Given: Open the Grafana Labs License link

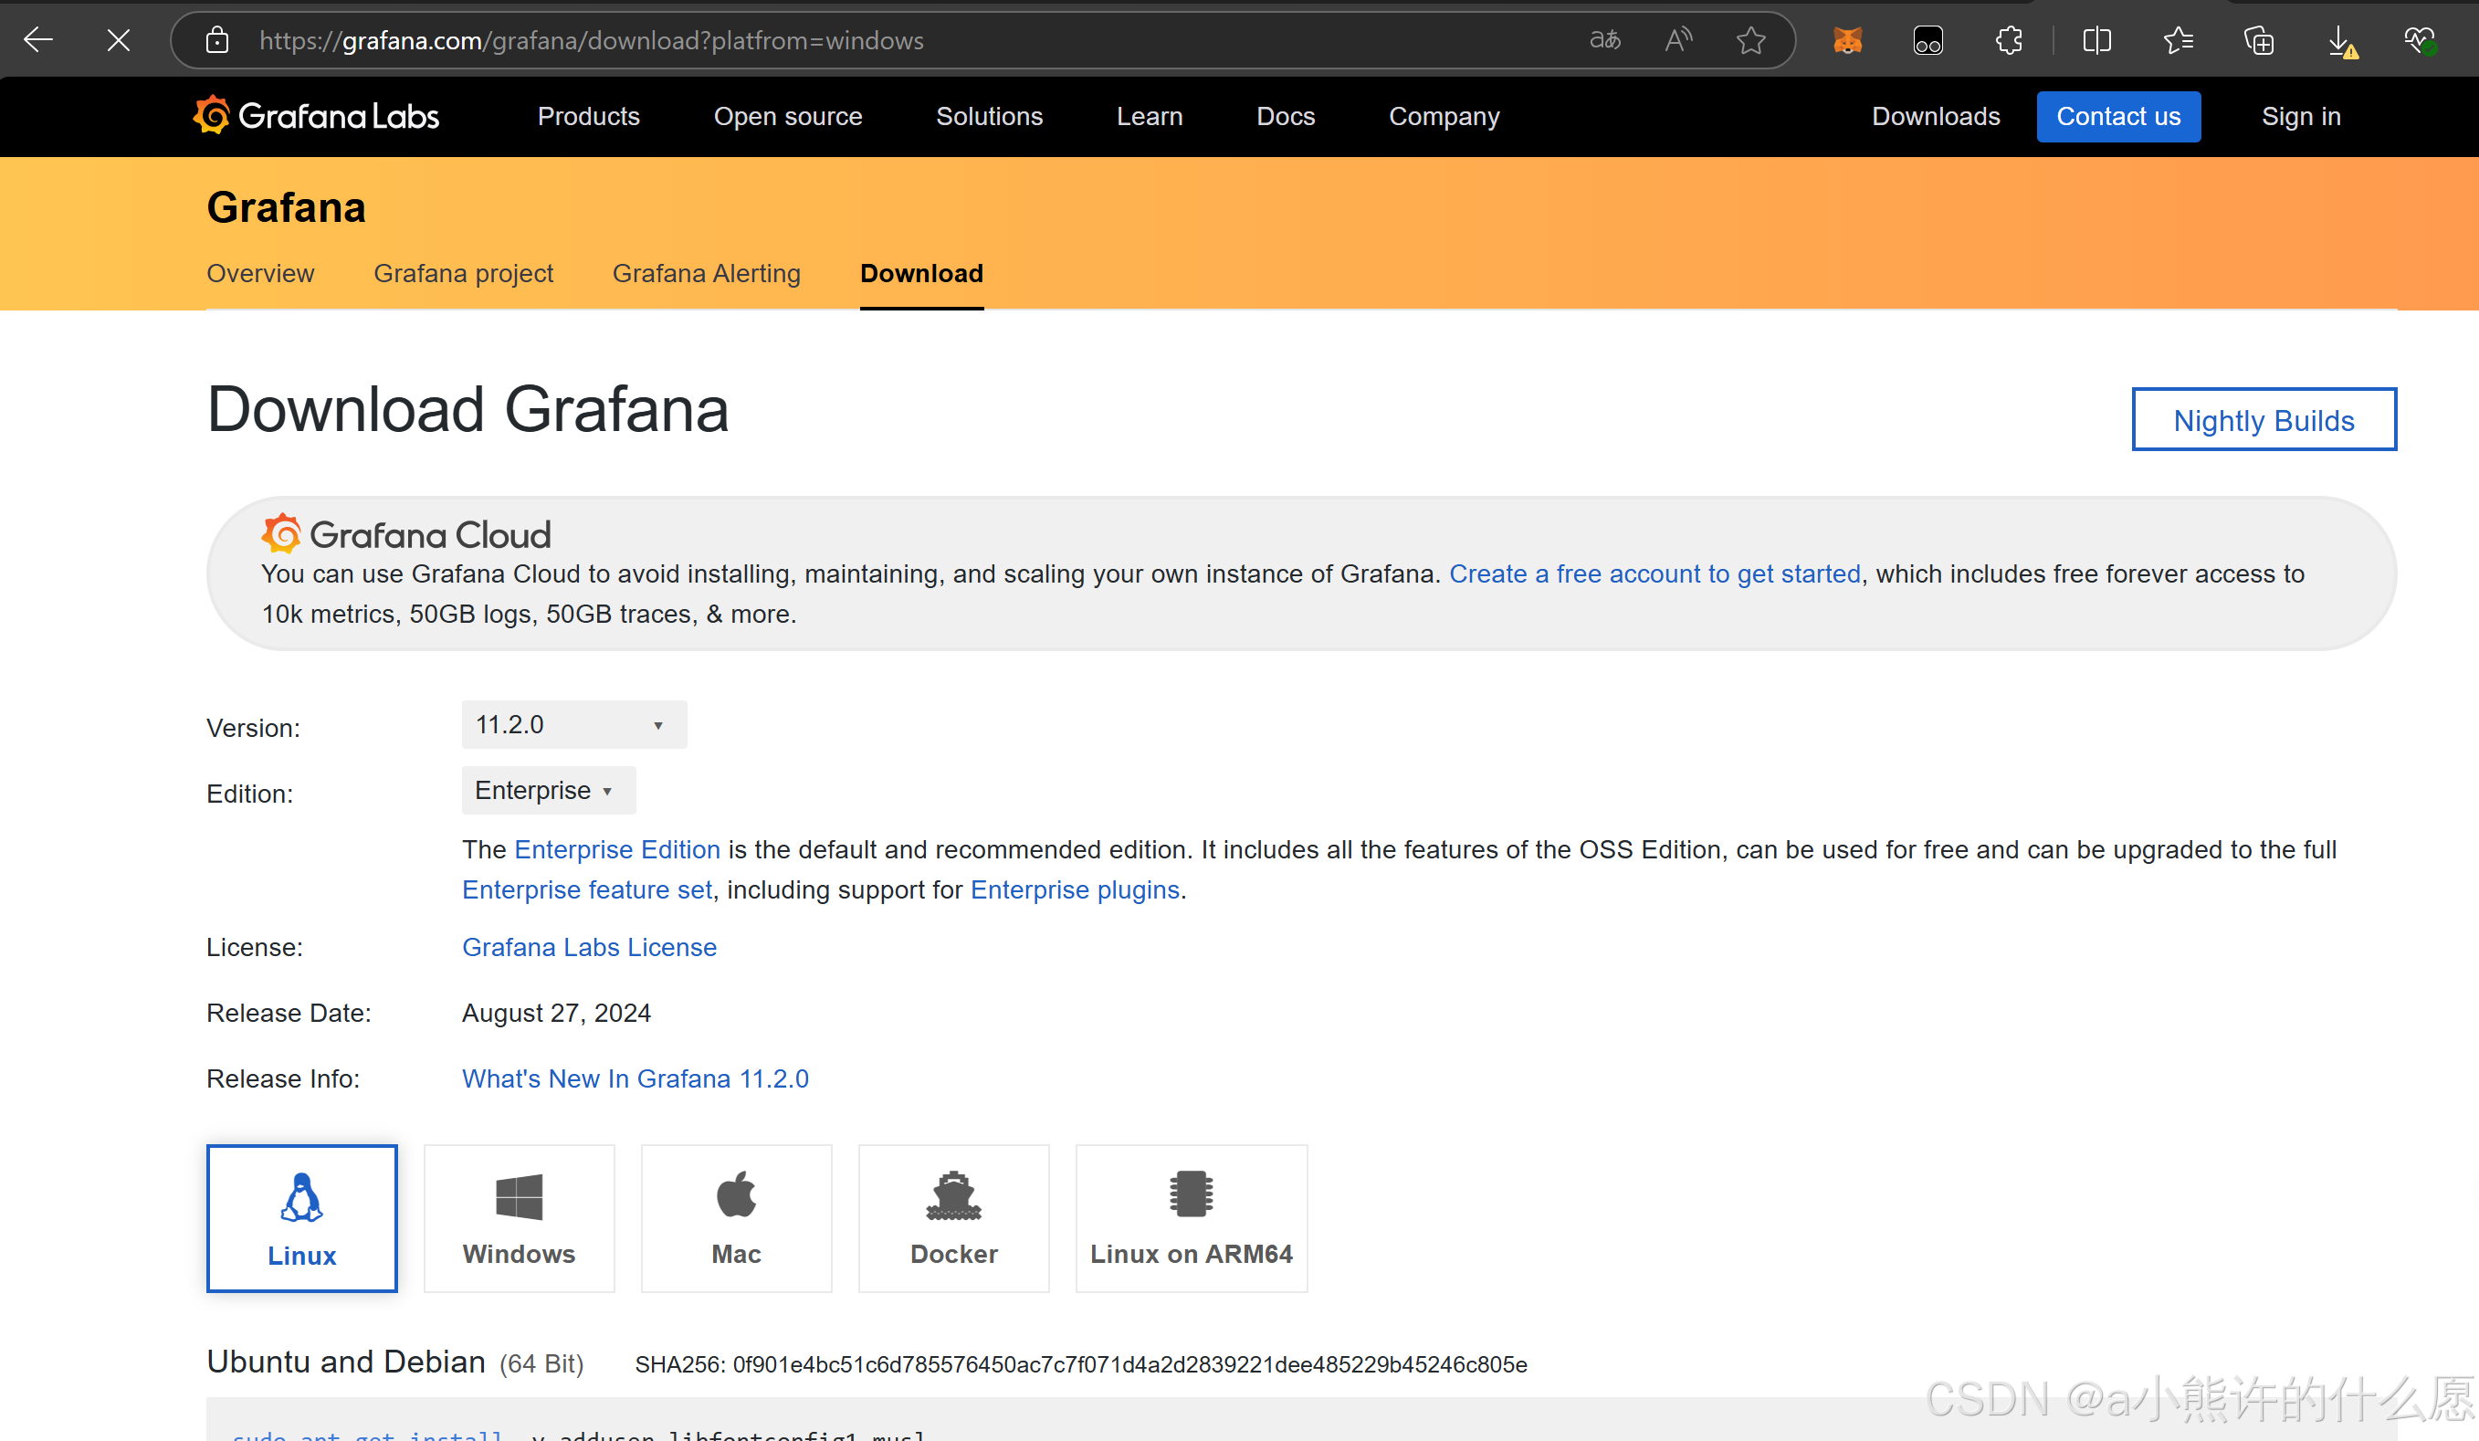Looking at the screenshot, I should coord(589,946).
